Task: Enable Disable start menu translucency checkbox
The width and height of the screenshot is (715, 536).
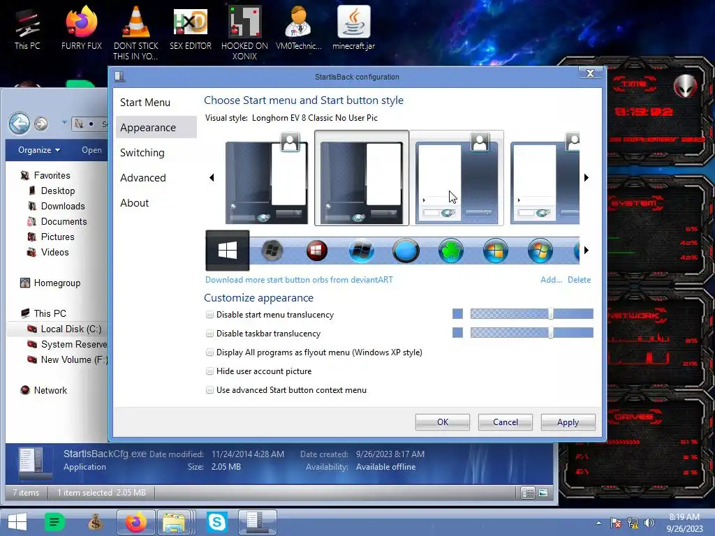Action: tap(209, 315)
